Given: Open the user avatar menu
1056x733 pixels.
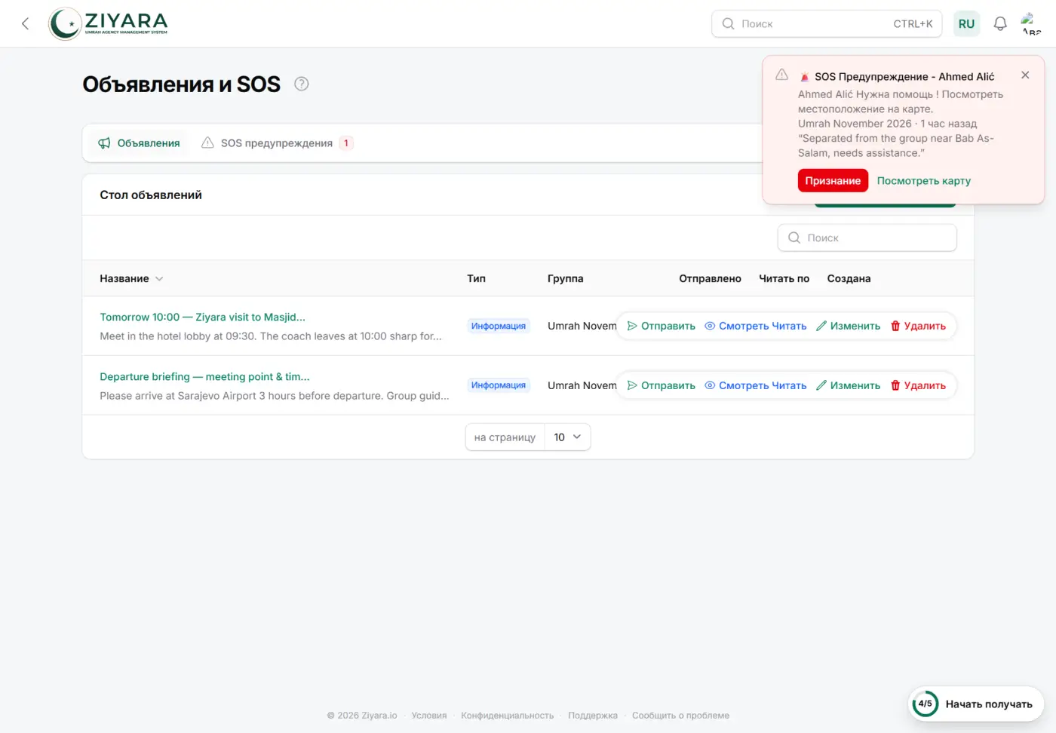Looking at the screenshot, I should coord(1030,23).
